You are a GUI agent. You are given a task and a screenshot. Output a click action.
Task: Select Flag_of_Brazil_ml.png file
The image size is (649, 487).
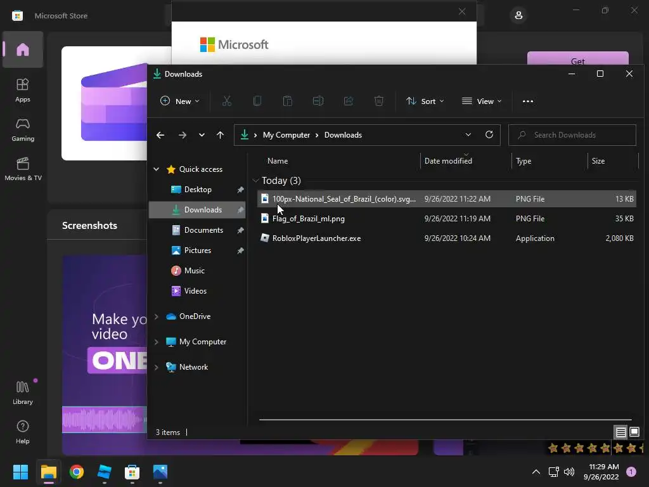447,219
